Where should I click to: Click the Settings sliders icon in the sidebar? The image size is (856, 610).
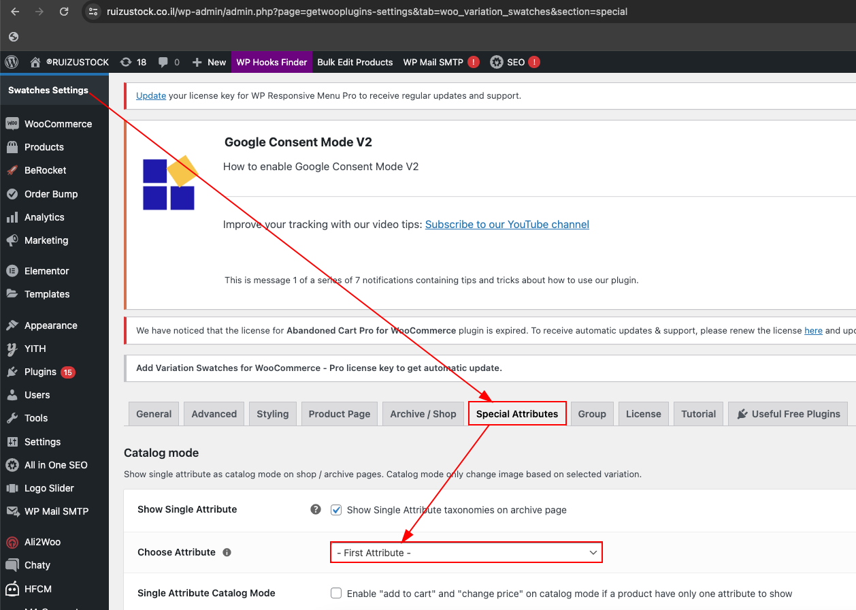pyautogui.click(x=12, y=442)
